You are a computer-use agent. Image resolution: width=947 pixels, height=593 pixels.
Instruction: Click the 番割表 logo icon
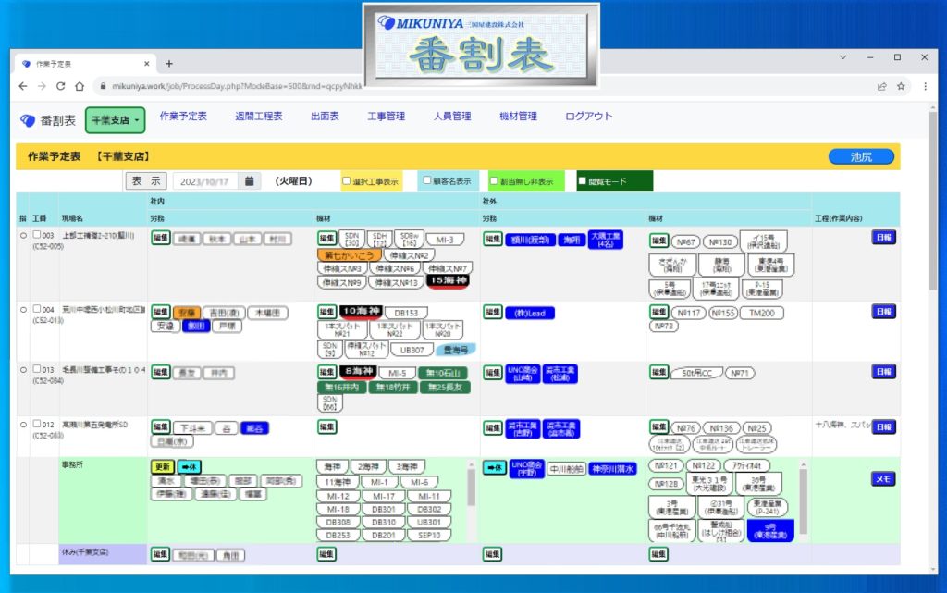click(x=28, y=120)
